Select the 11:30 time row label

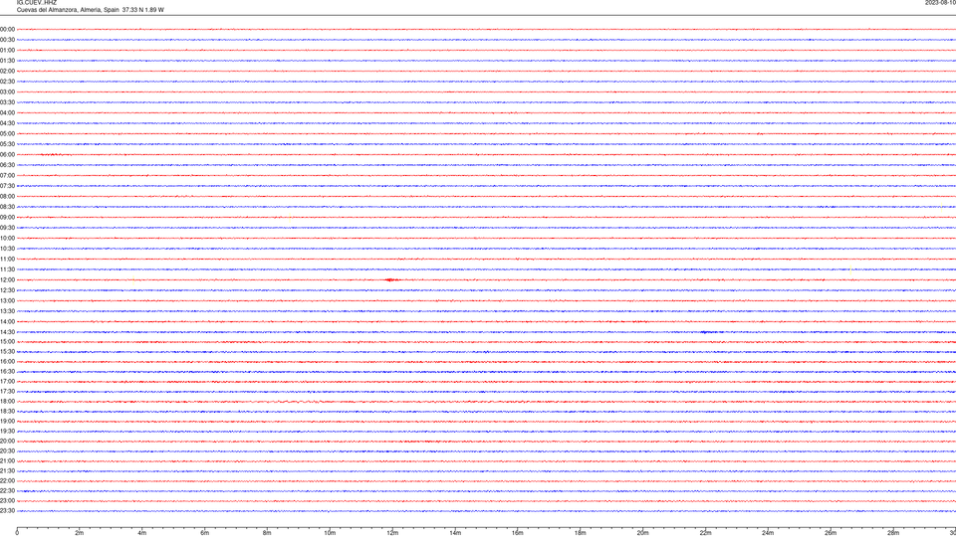pos(7,269)
